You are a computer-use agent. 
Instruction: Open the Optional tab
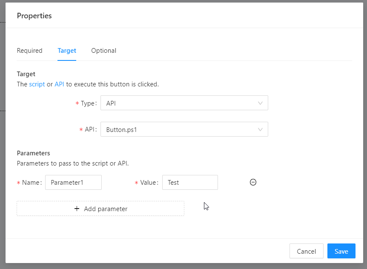104,51
